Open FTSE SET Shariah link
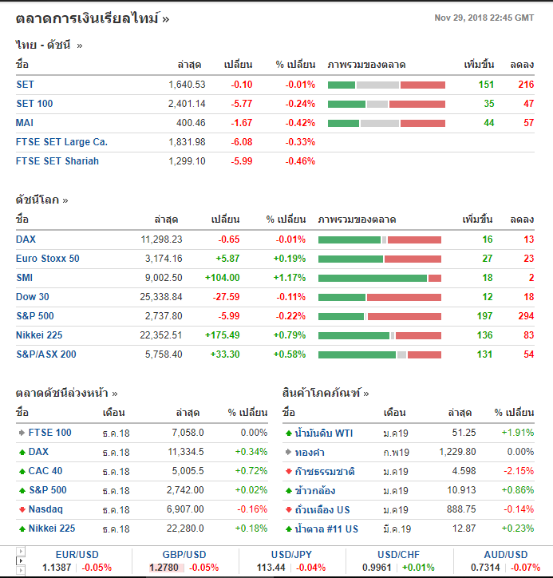This screenshot has width=553, height=578. 57,161
